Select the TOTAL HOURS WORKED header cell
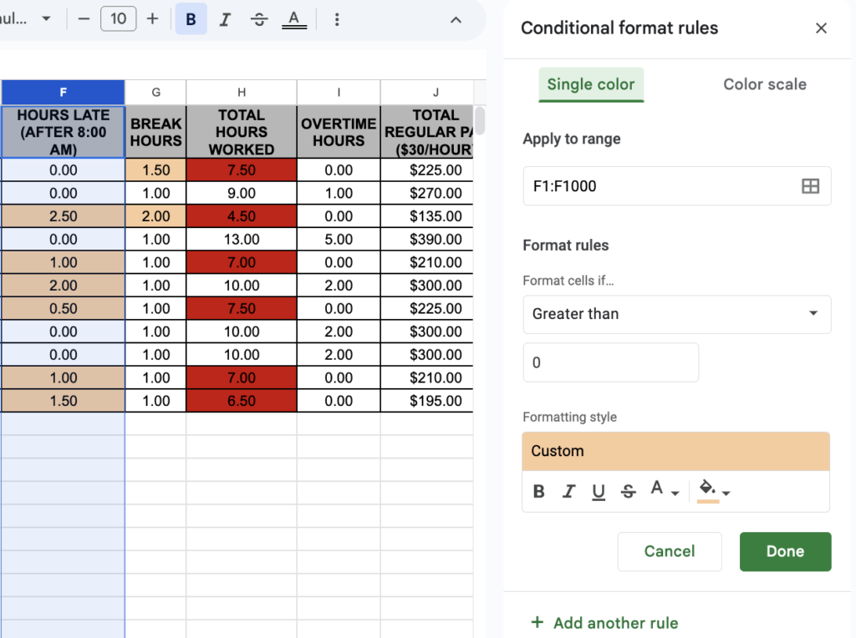Screen dimensions: 856x638 click(242, 132)
